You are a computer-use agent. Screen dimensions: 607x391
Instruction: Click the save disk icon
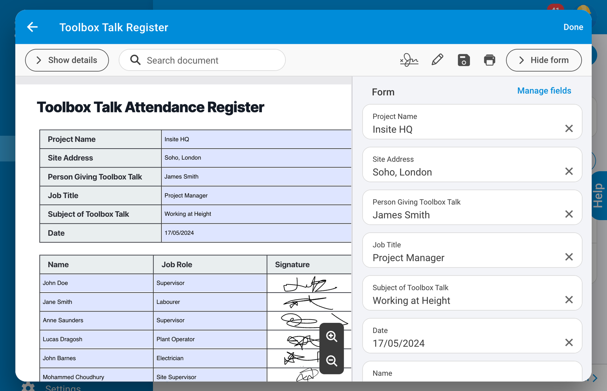464,60
